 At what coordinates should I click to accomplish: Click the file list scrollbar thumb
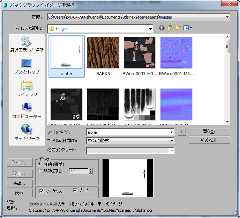pos(227,47)
